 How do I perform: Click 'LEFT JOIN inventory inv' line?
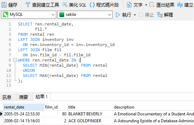tap(46, 39)
